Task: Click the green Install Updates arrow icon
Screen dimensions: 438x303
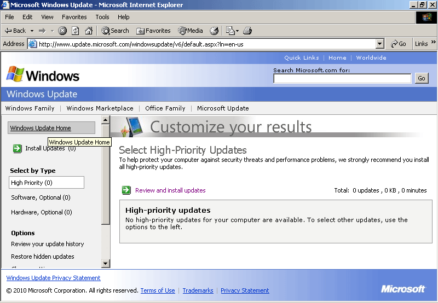Action: [18, 148]
